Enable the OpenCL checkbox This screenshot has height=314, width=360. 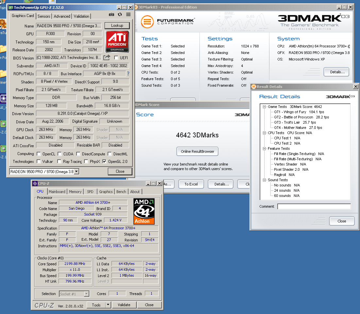coord(39,154)
